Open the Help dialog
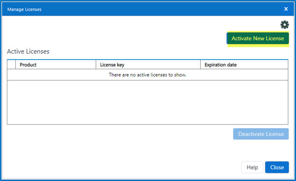 (x=252, y=167)
